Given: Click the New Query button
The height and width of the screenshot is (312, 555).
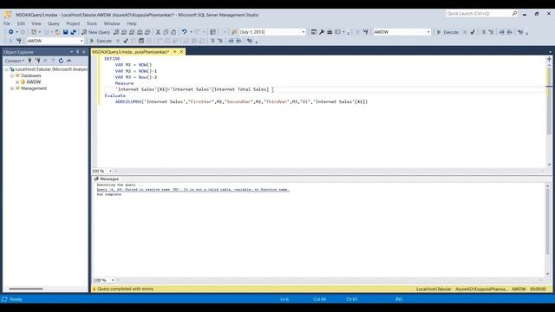Looking at the screenshot, I should click(96, 32).
